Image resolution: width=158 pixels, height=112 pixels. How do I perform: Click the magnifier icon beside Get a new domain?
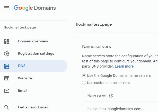click(x=6, y=107)
